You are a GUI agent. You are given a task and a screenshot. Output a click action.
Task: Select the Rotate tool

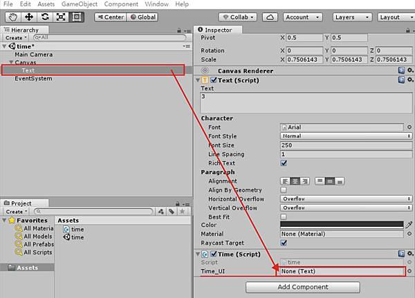45,17
